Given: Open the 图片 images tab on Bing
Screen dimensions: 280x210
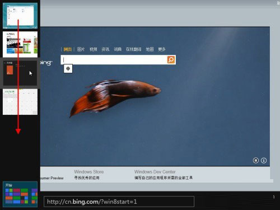Looking at the screenshot, I should [81, 49].
